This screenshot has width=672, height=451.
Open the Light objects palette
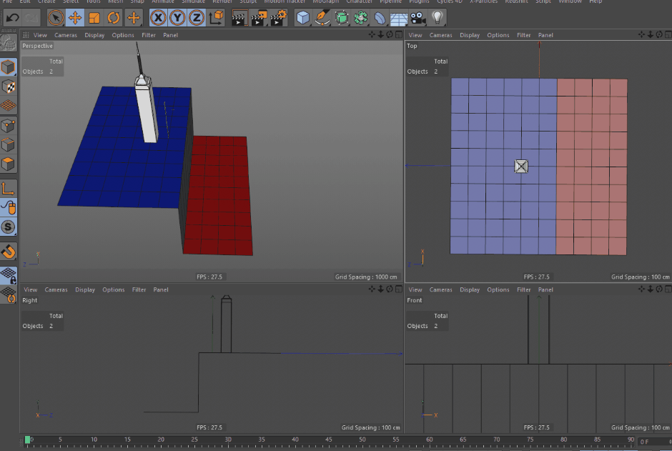[x=437, y=18]
